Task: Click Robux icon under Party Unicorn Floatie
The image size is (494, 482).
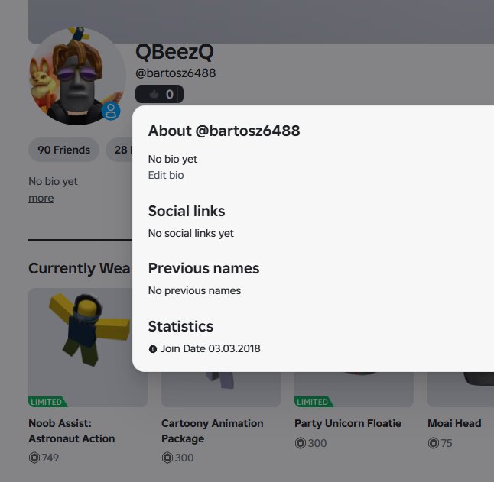Action: pos(301,443)
